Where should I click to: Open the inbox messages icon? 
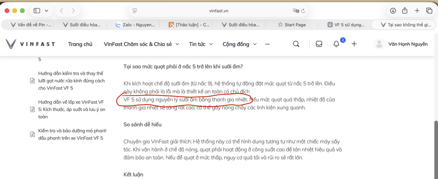(319, 44)
